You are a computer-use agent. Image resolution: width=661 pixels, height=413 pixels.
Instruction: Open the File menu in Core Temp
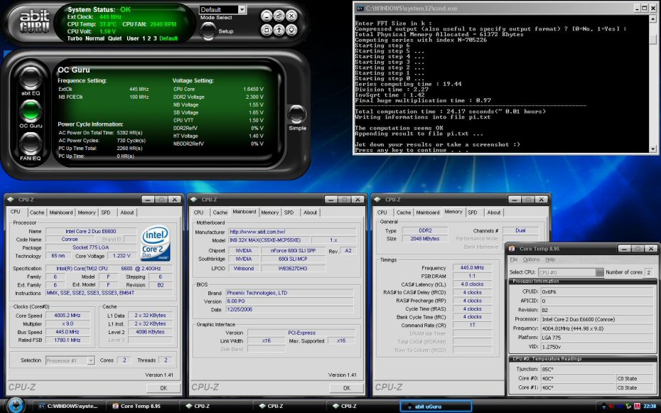513,259
